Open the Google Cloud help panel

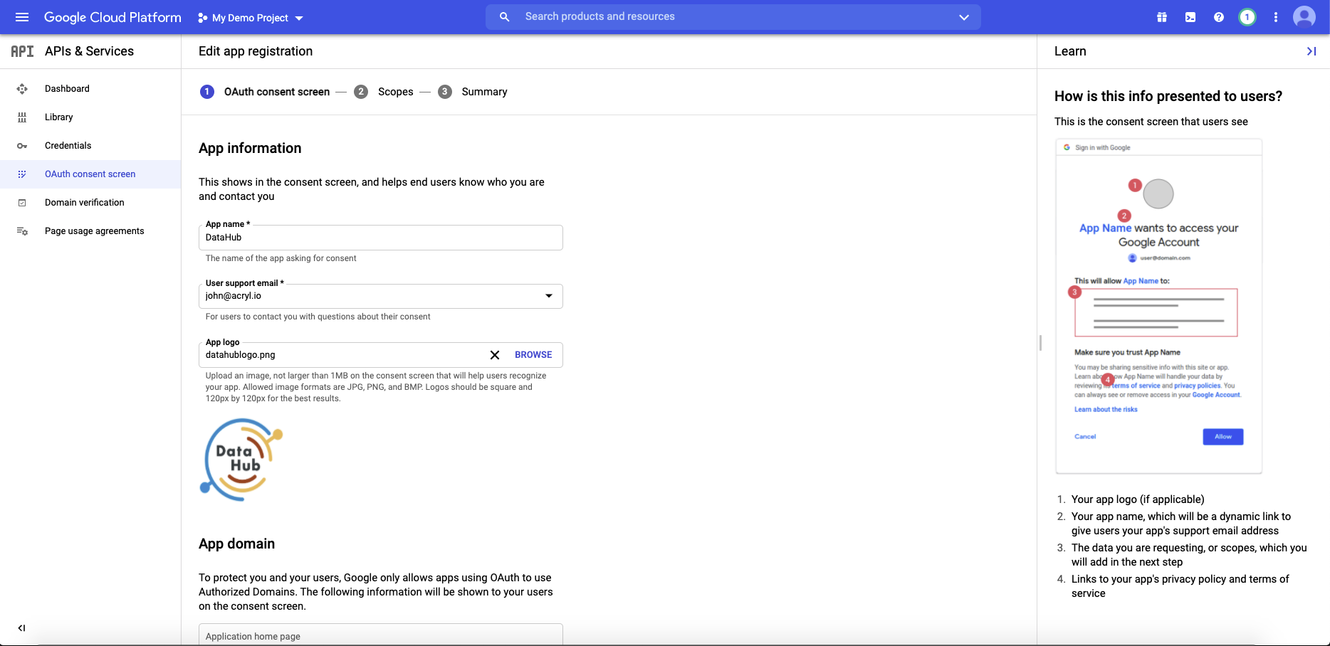(x=1219, y=16)
